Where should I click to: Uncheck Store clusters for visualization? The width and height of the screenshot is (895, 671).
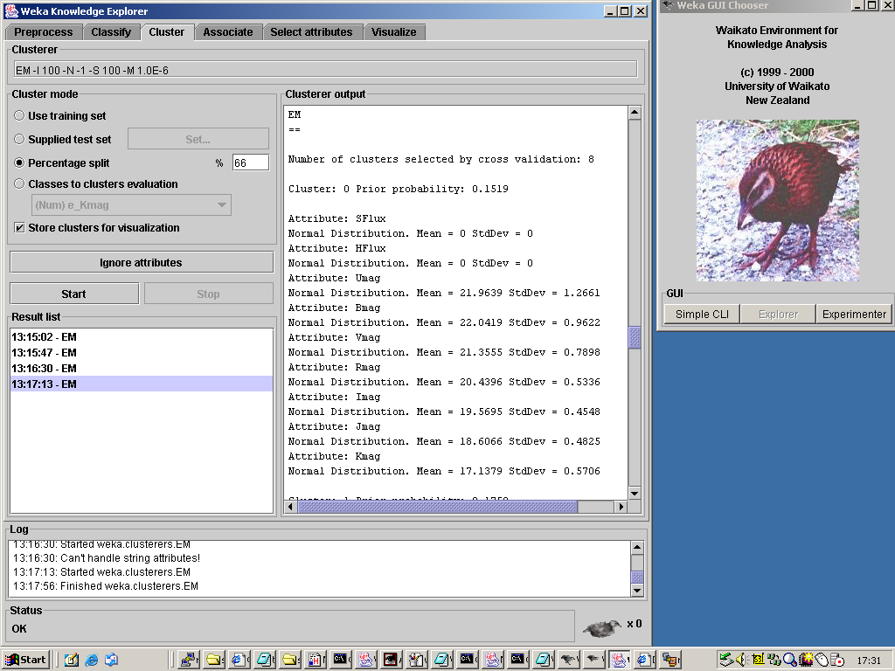[x=19, y=228]
